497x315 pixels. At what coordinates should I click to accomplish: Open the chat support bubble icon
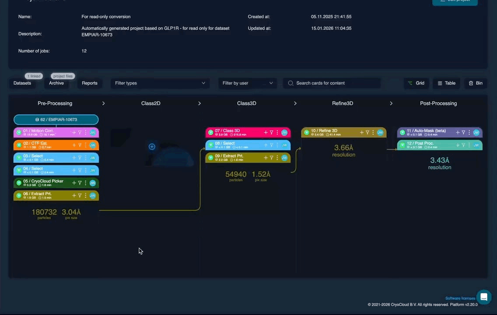[x=484, y=297]
